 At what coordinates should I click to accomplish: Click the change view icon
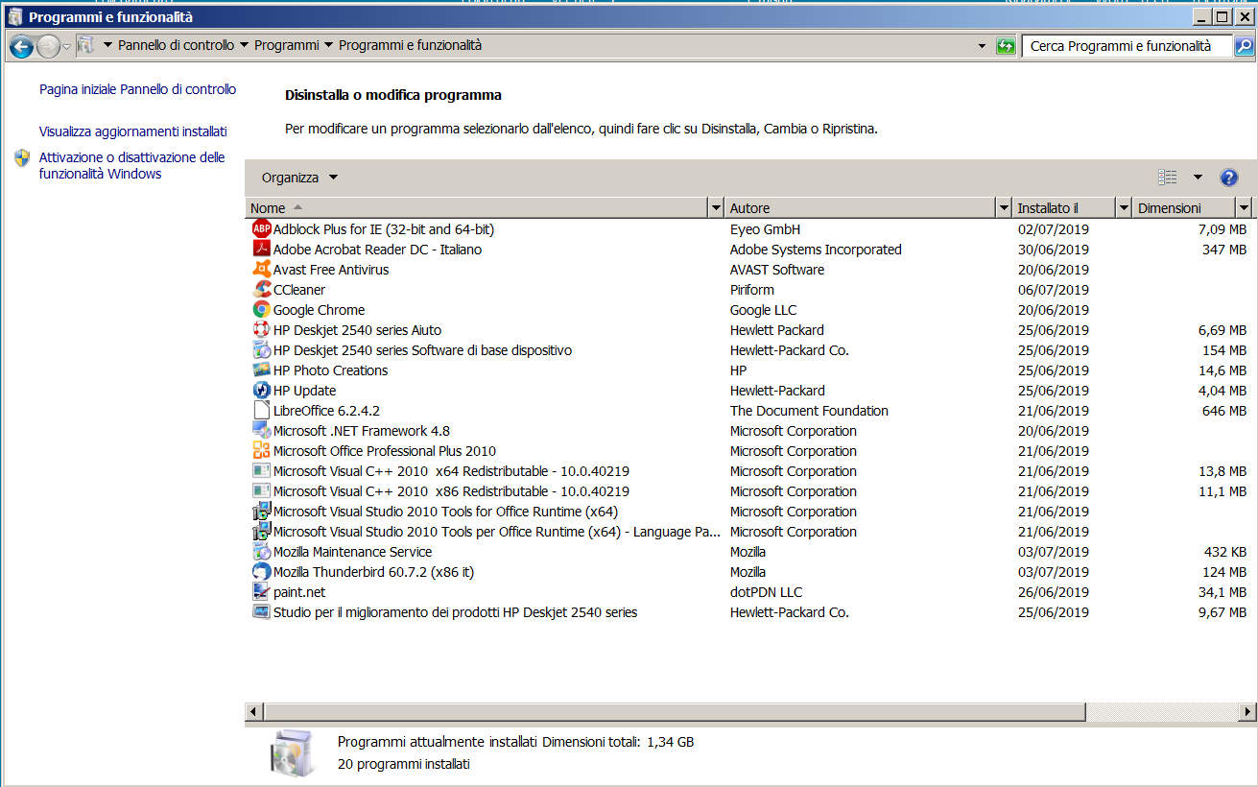point(1168,178)
